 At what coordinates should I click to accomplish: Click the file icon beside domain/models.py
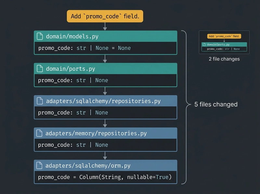tap(40, 36)
